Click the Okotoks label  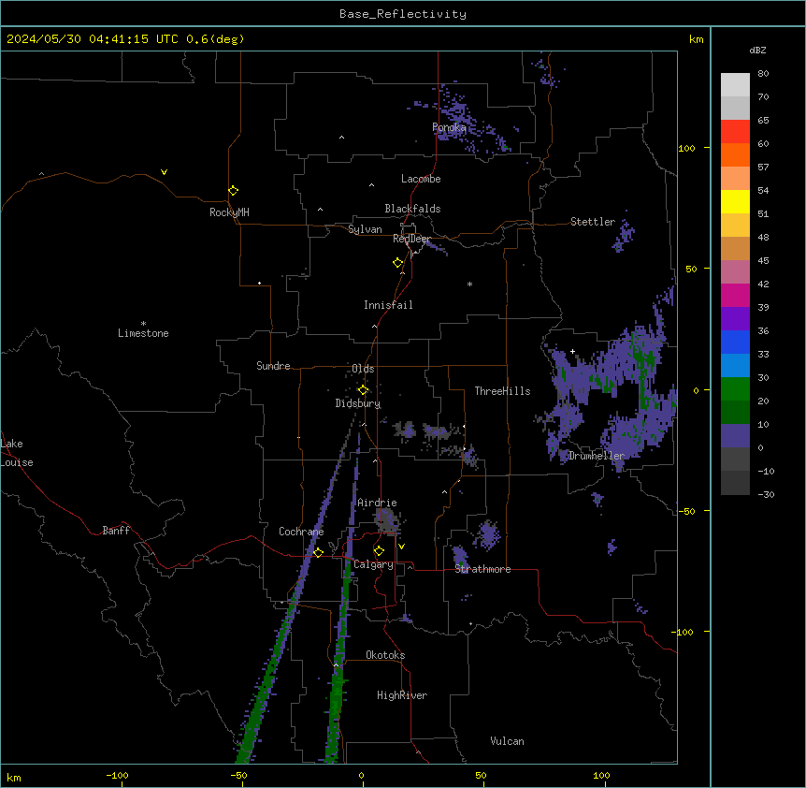click(x=385, y=655)
